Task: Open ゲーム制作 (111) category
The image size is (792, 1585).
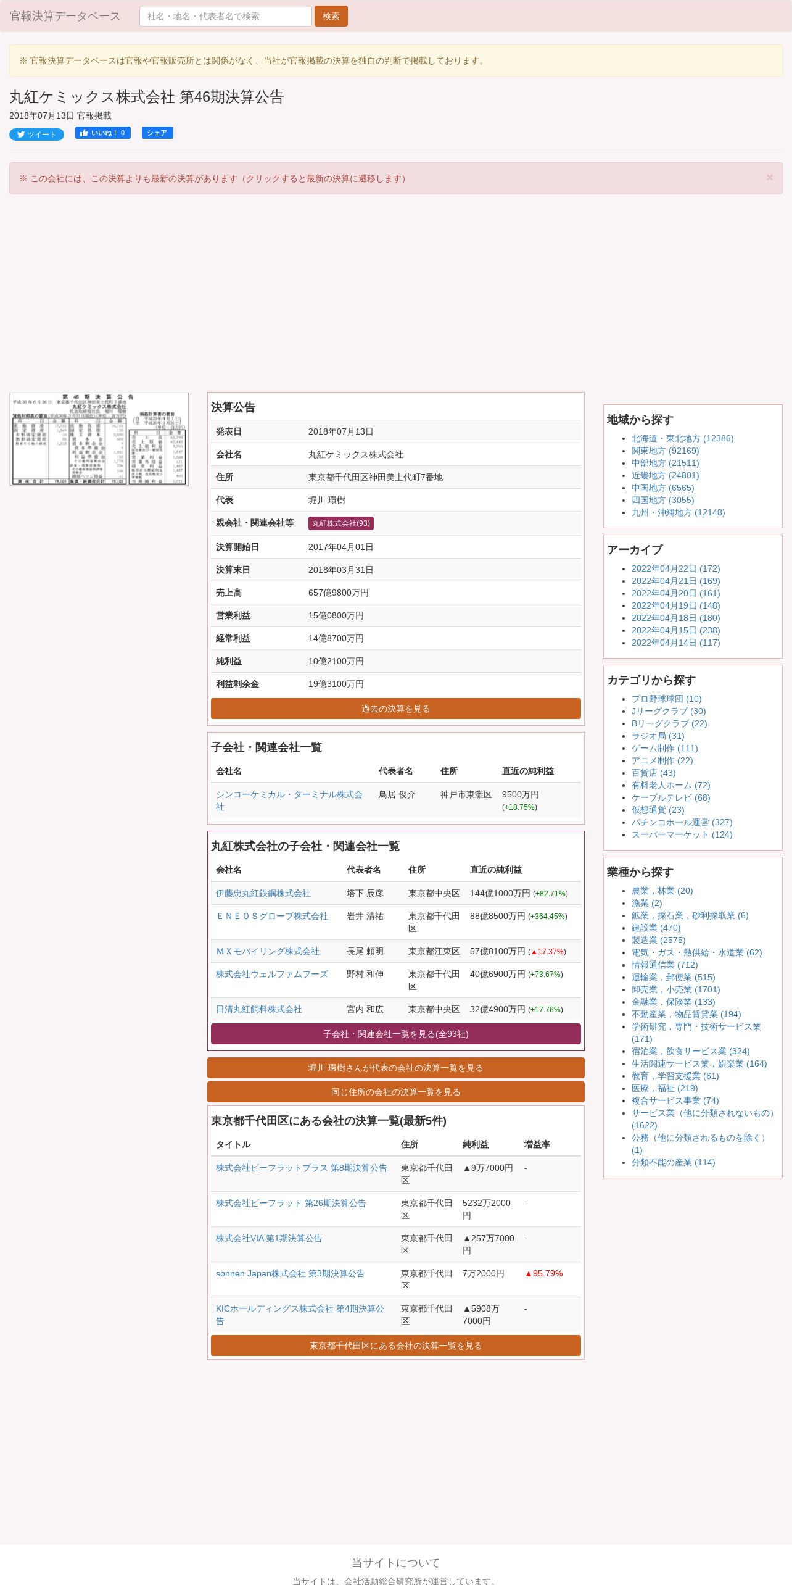Action: 664,748
